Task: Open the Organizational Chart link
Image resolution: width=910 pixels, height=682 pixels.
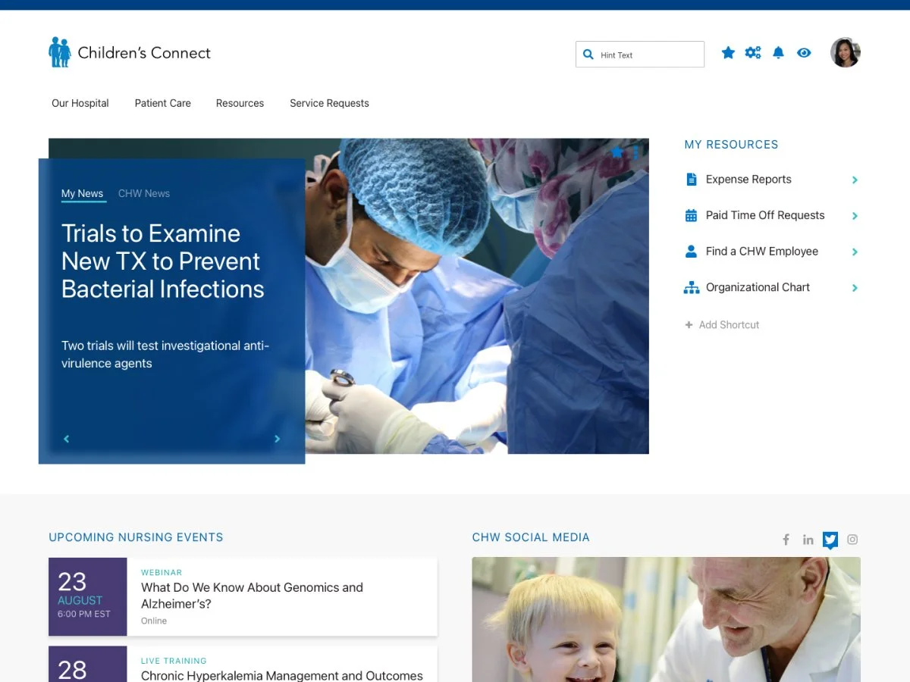Action: tap(758, 287)
